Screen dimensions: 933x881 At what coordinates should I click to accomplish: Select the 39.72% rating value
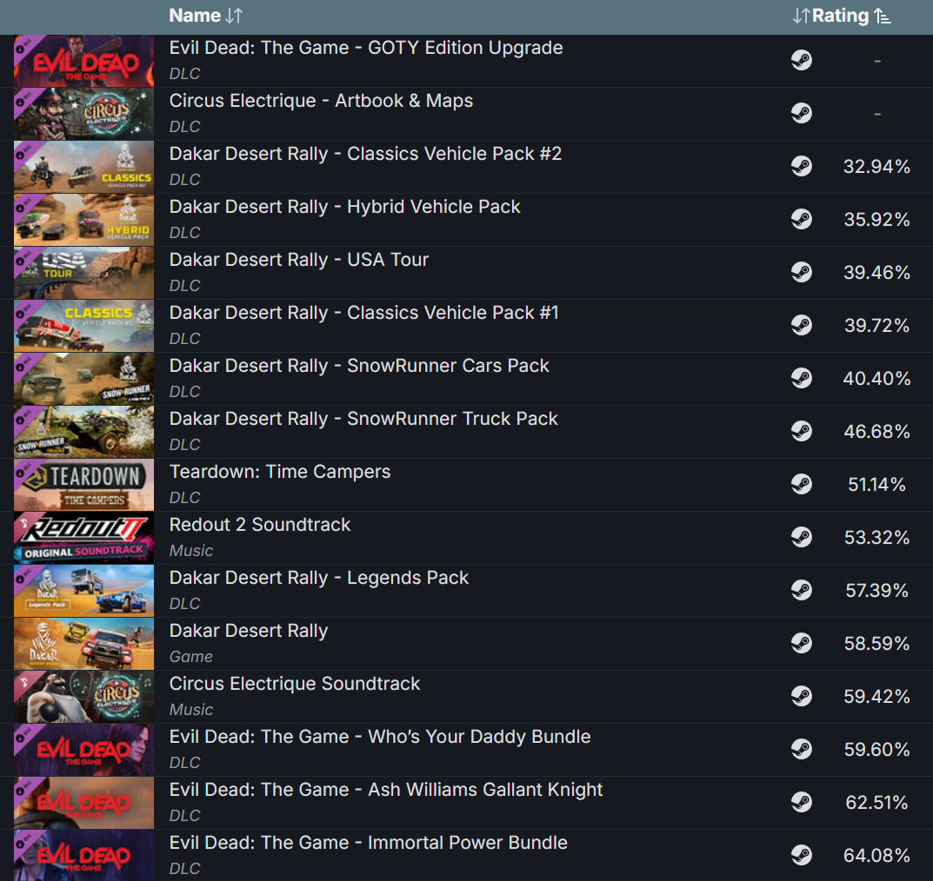click(x=876, y=325)
